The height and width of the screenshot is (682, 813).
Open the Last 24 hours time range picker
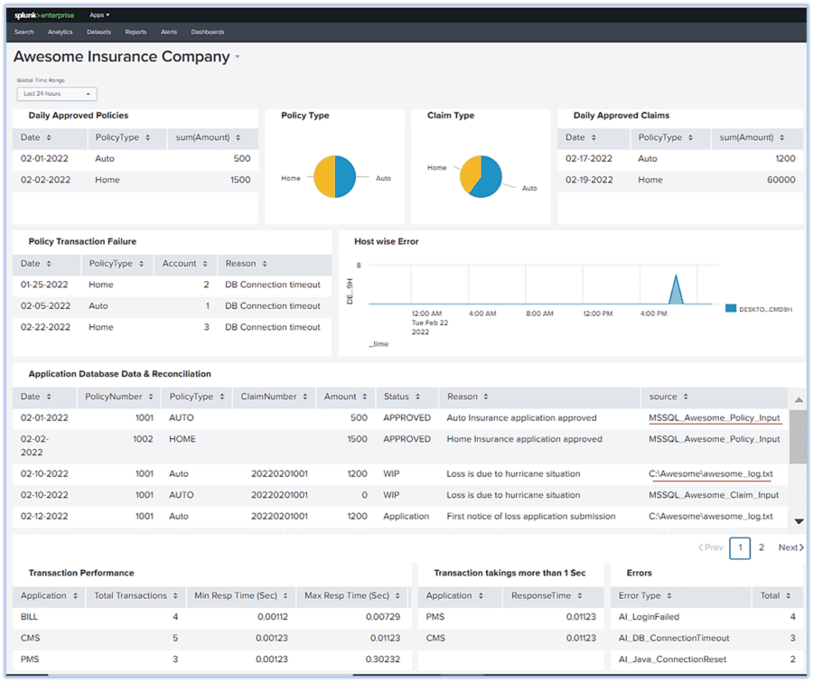pos(56,93)
